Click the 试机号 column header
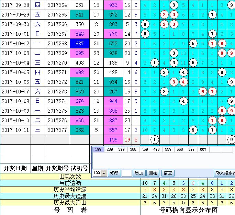Screen dimensions: 235x215 pyautogui.click(x=79, y=168)
